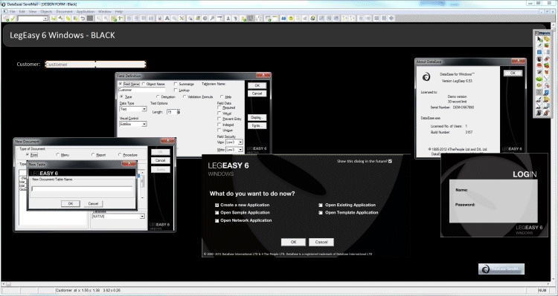The height and width of the screenshot is (296, 558).
Task: Click the Field Name box containing Customer
Action: [x=141, y=91]
